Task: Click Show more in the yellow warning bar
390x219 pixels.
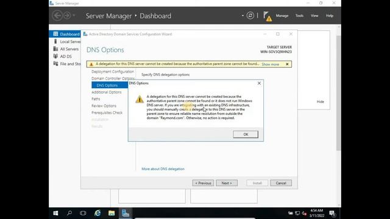Action: [271, 64]
